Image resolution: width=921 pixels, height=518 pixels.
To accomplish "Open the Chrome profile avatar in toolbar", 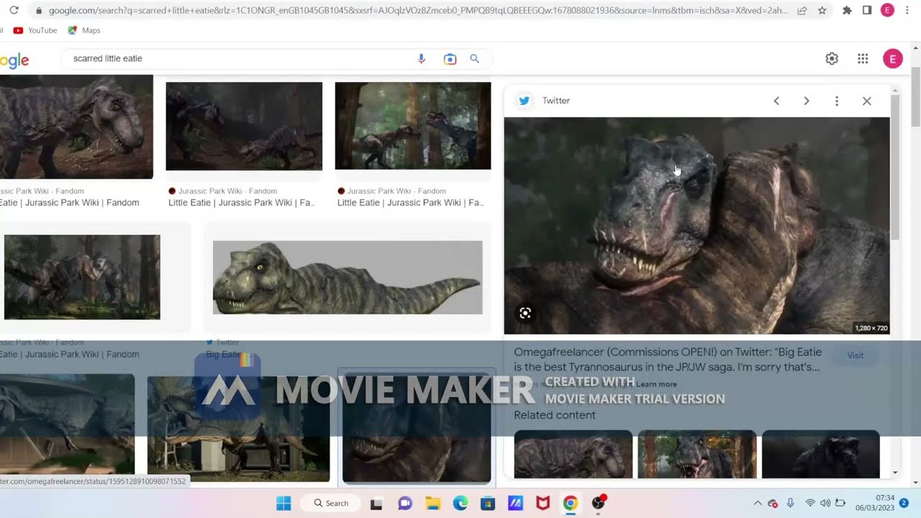I will tap(887, 11).
